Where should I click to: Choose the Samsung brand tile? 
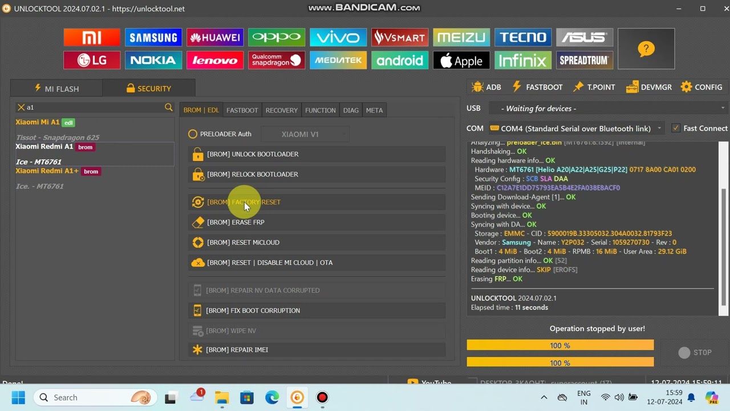[153, 38]
